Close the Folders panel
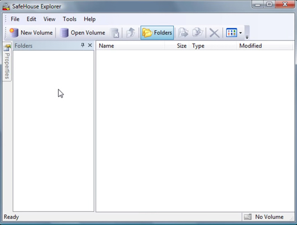 click(x=90, y=45)
